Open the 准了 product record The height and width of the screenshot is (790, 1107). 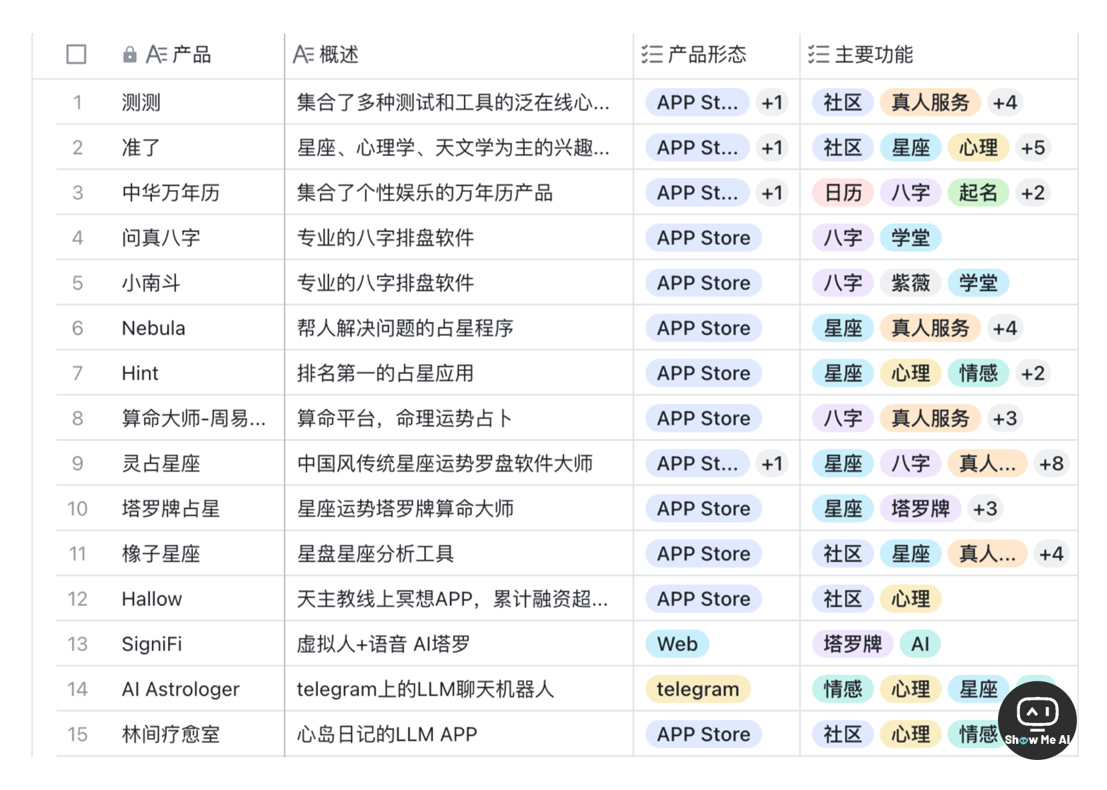point(141,148)
